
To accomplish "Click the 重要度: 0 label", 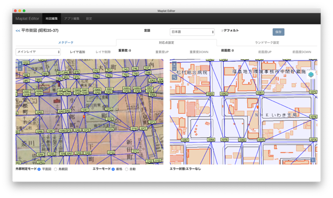I will (125, 50).
